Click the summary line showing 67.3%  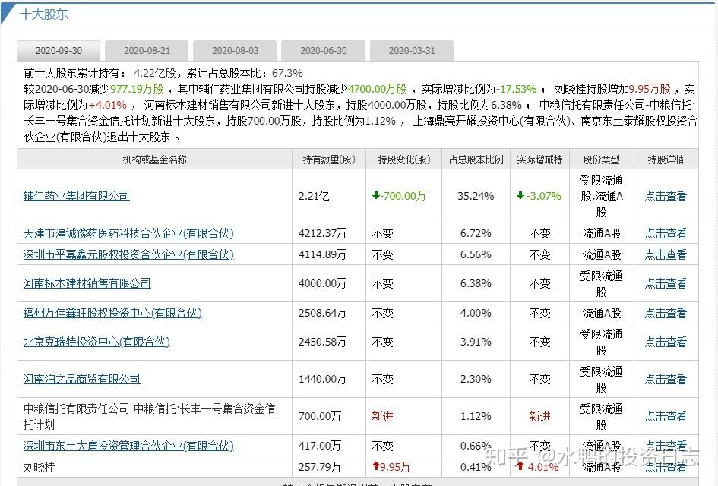click(x=163, y=73)
